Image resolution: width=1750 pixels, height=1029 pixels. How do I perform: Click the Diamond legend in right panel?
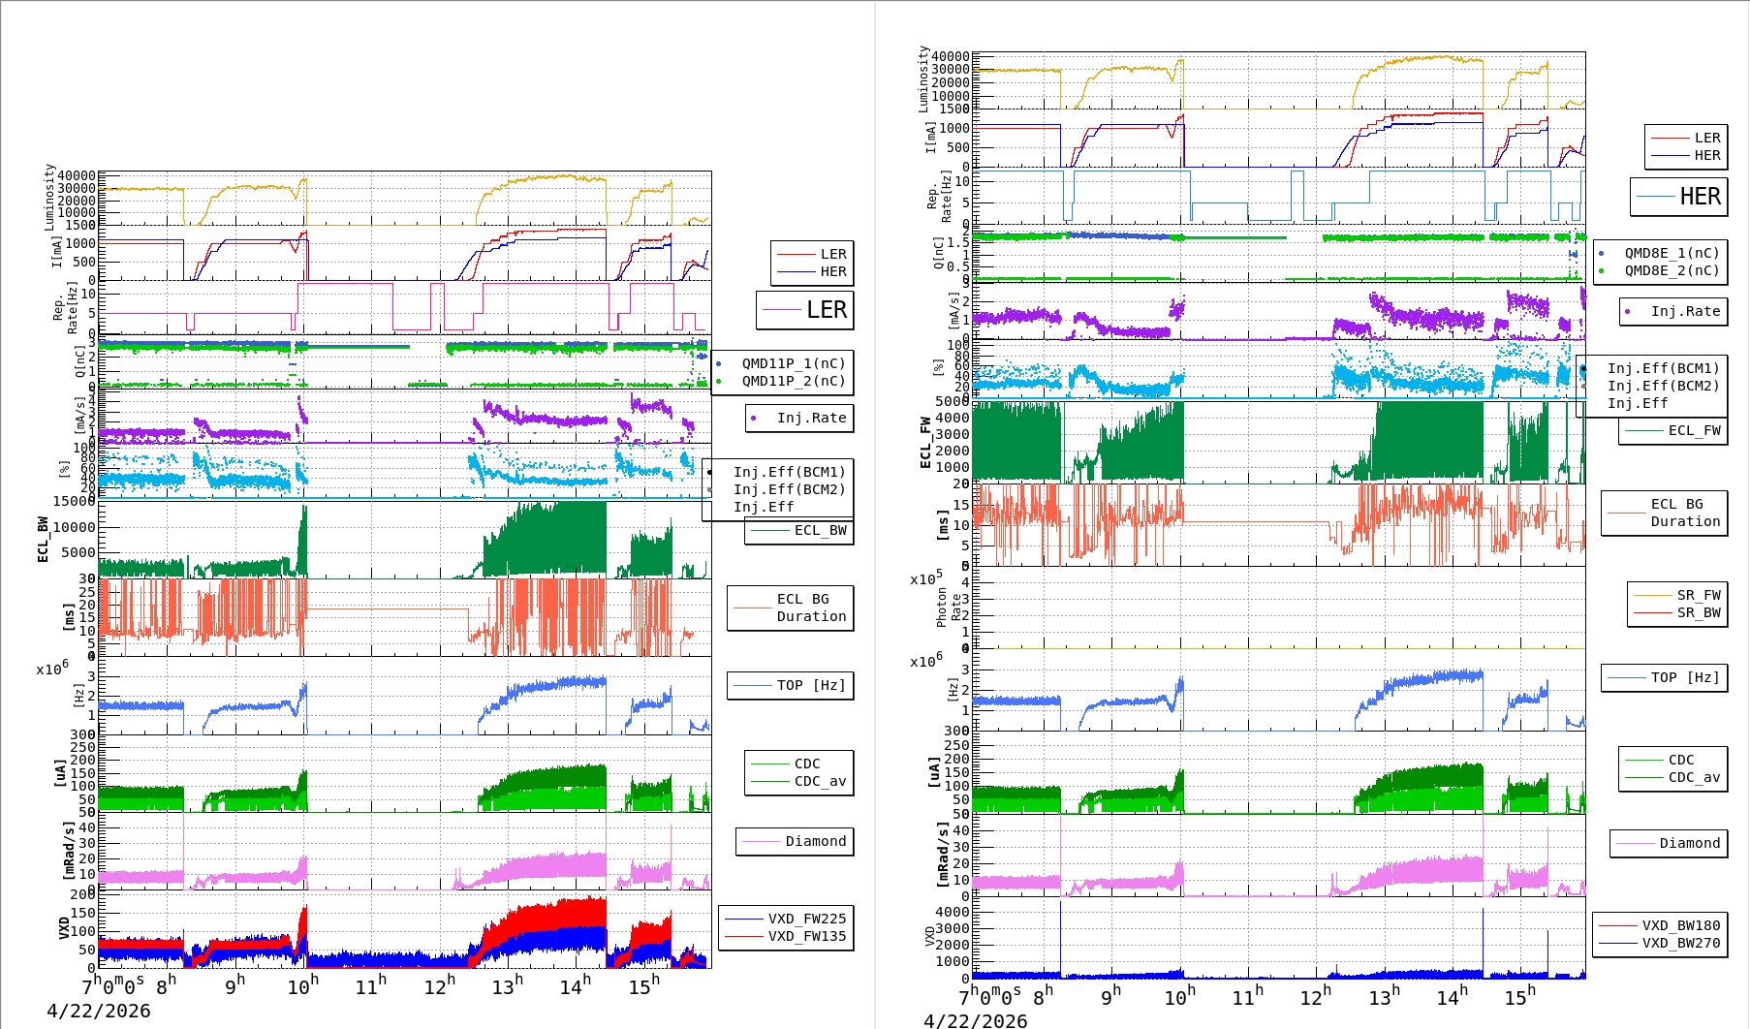pyautogui.click(x=1669, y=844)
